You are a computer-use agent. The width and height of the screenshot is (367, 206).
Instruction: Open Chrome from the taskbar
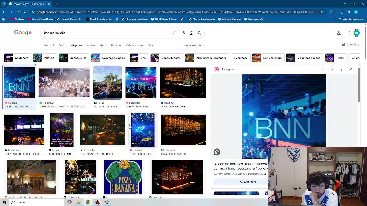coord(88,202)
